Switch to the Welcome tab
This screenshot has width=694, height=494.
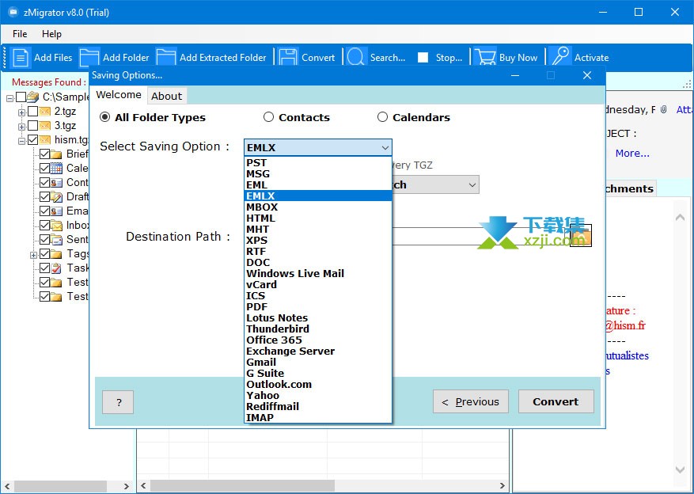click(x=119, y=95)
